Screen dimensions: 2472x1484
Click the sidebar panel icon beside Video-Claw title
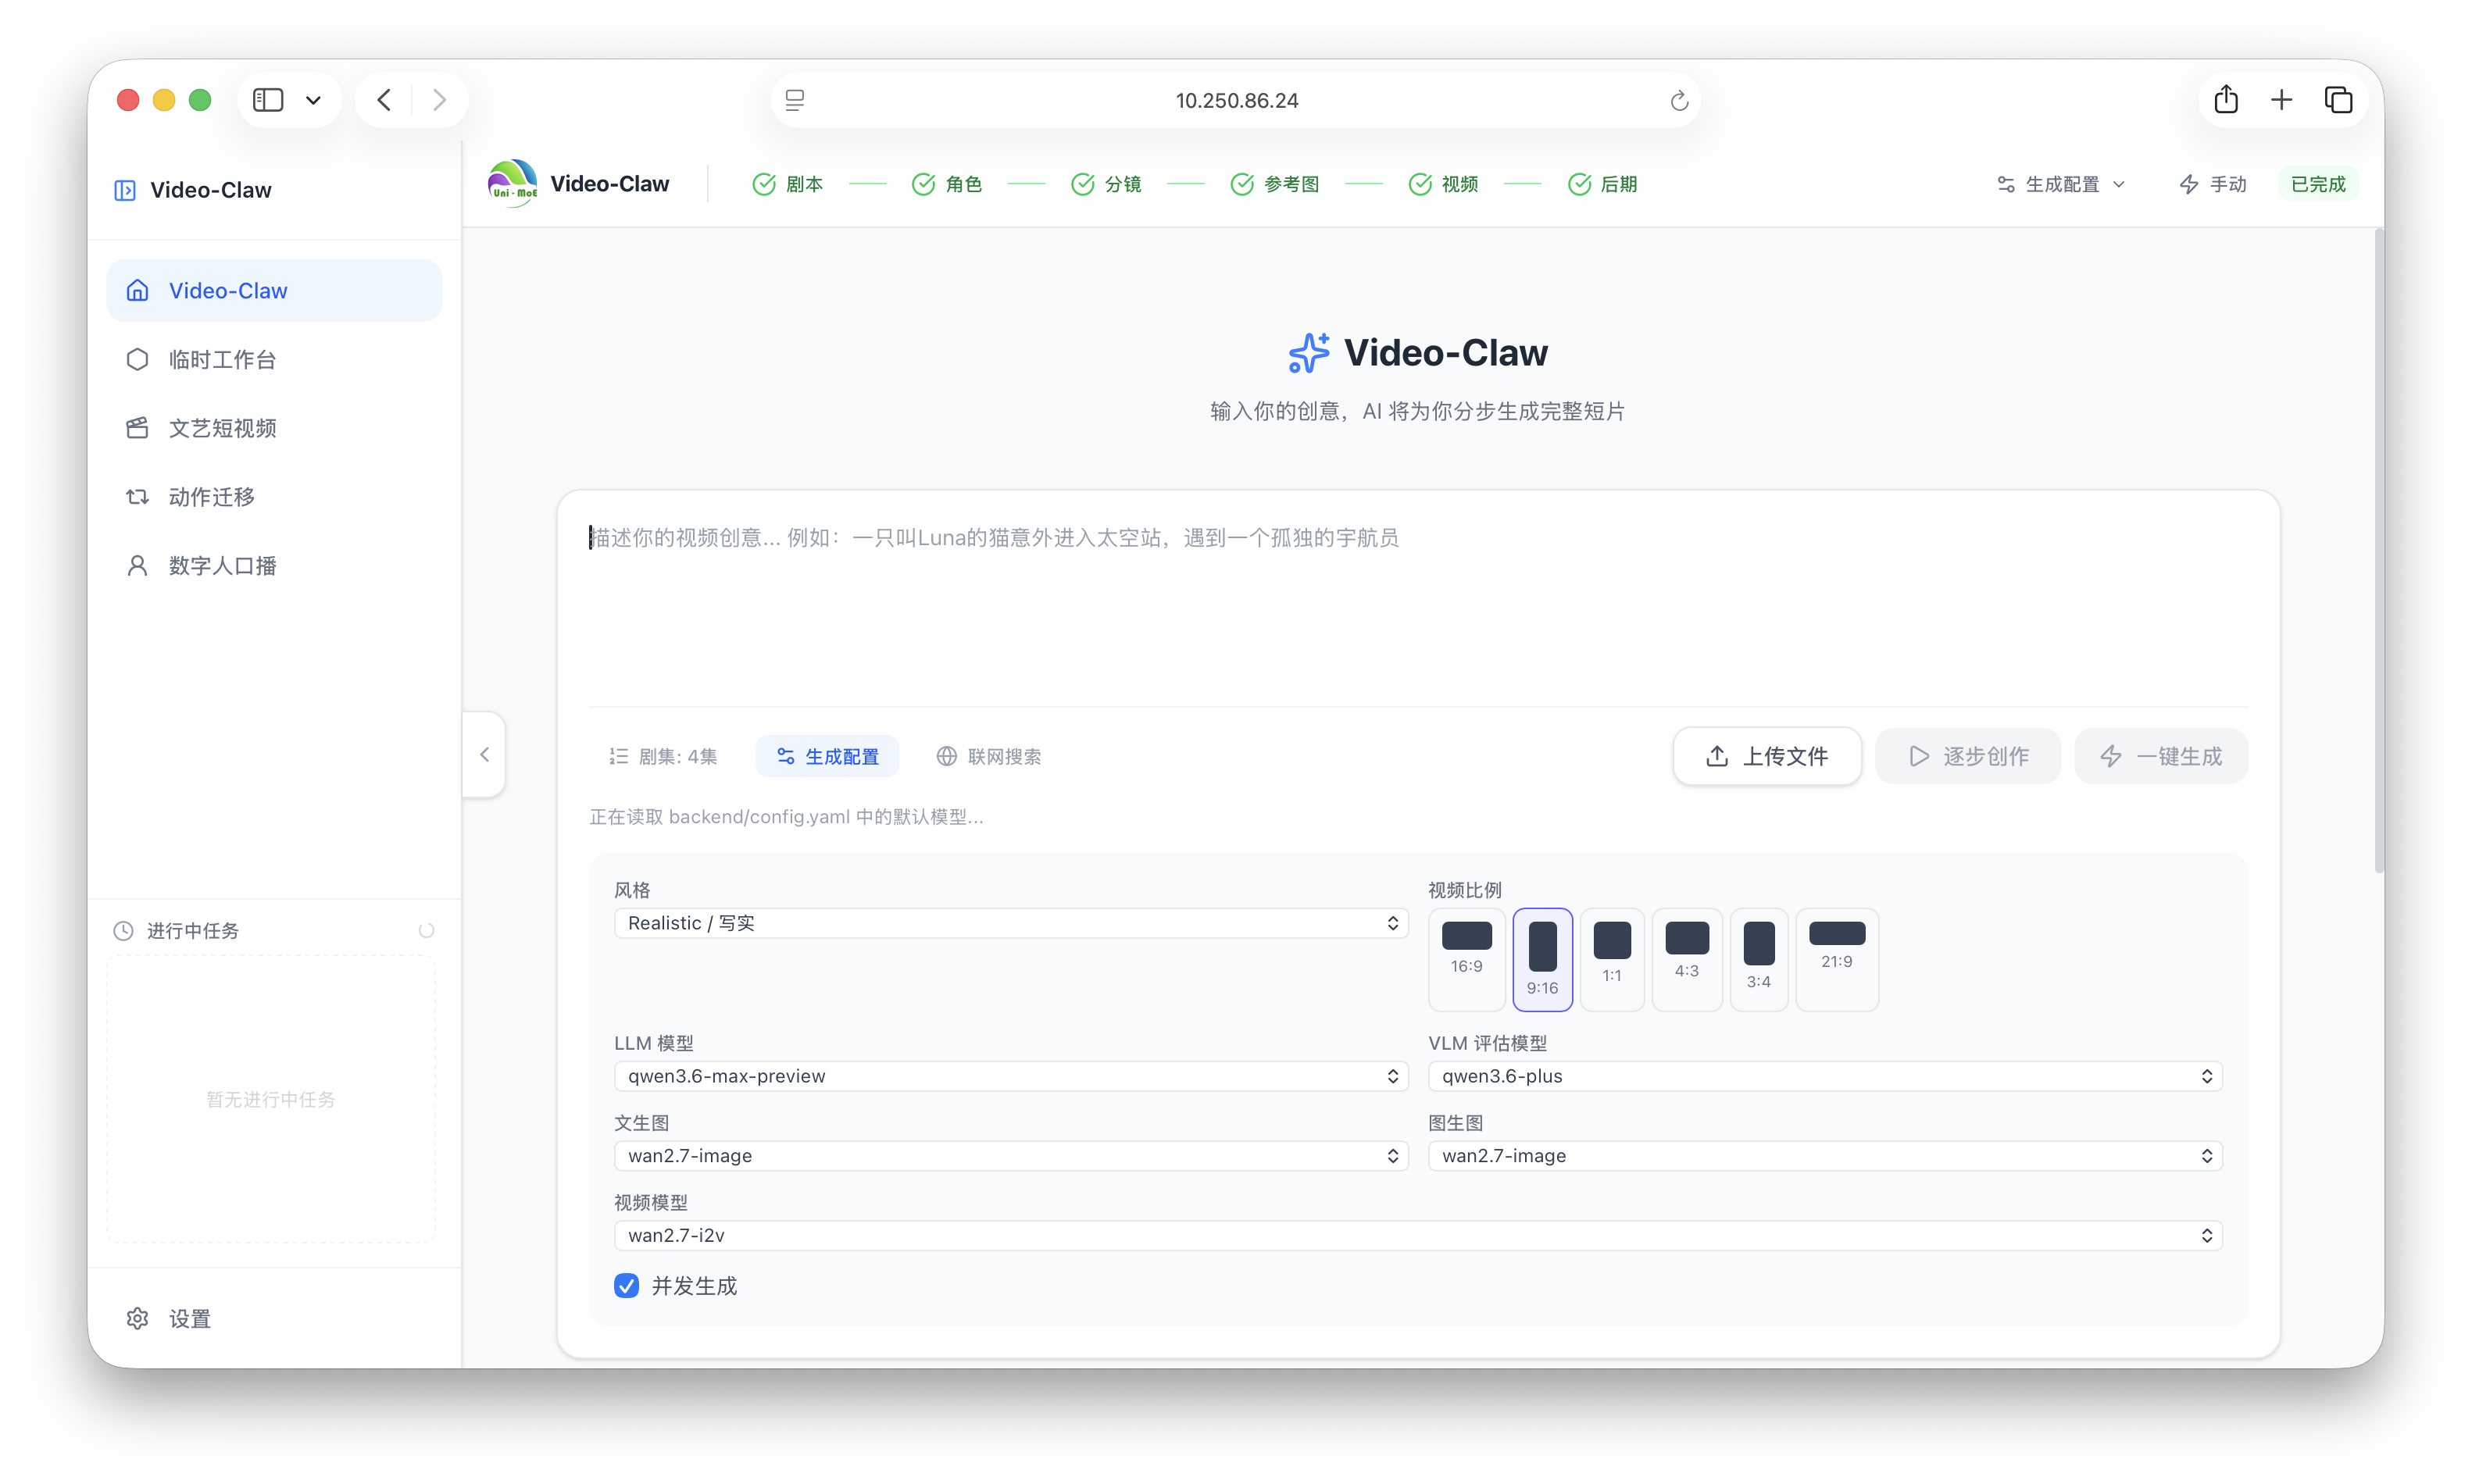(125, 190)
